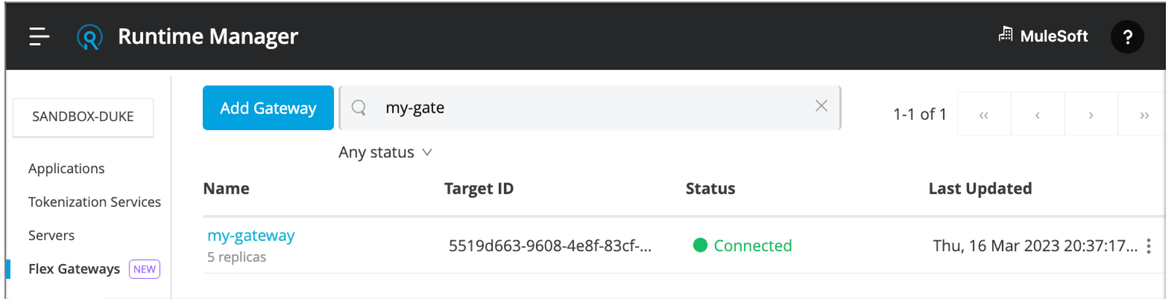Click the Add Gateway button
Image resolution: width=1170 pixels, height=306 pixels.
pos(268,108)
